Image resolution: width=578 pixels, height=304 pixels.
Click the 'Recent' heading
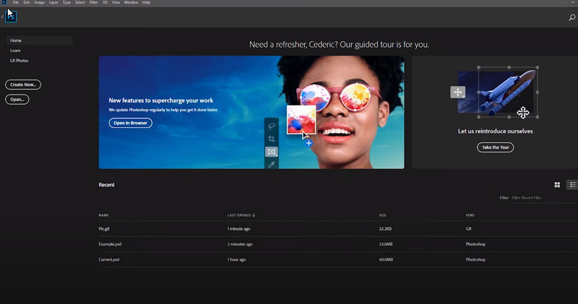click(x=106, y=185)
